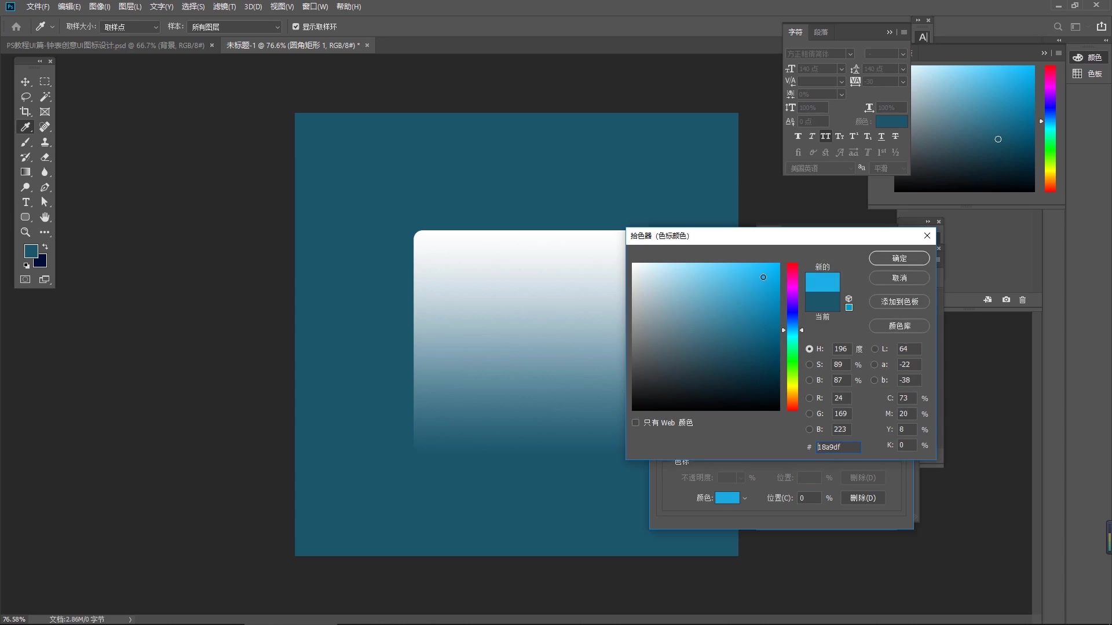Viewport: 1112px width, 625px height.
Task: Select the Zoom tool
Action: (x=25, y=232)
